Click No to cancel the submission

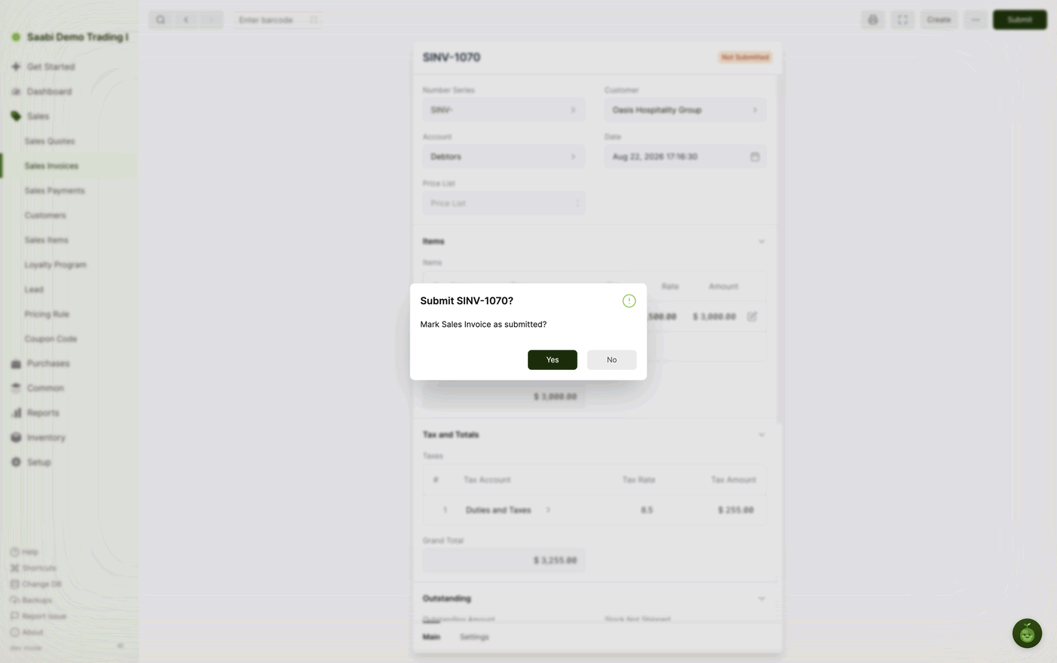612,359
